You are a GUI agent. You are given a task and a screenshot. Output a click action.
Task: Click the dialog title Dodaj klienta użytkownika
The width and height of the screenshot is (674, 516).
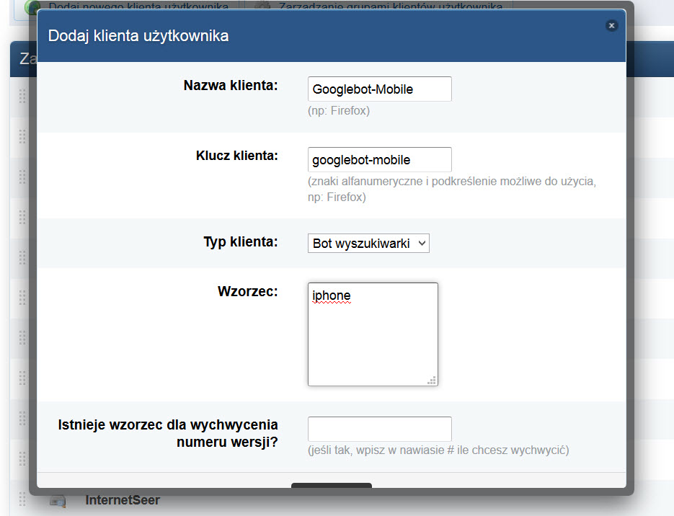pyautogui.click(x=138, y=35)
